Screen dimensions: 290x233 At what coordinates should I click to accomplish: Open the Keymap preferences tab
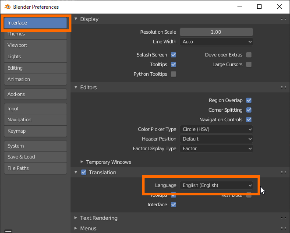35,131
